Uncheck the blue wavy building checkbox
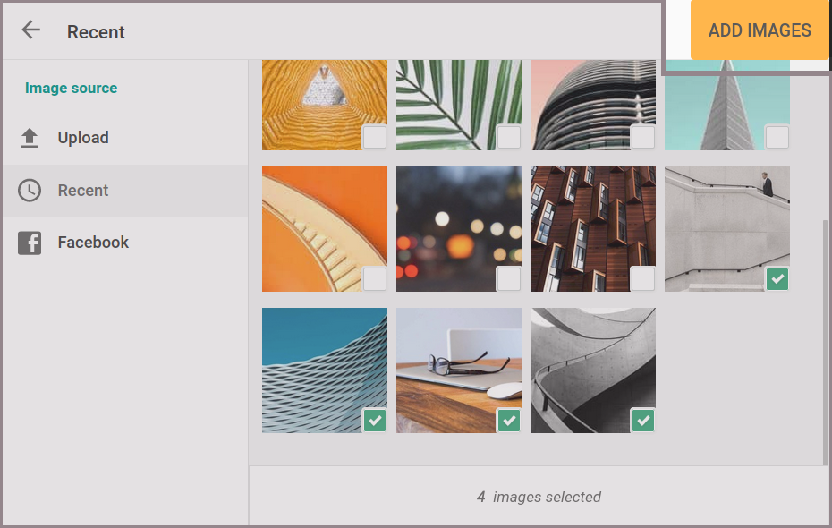This screenshot has width=832, height=528. pos(375,421)
